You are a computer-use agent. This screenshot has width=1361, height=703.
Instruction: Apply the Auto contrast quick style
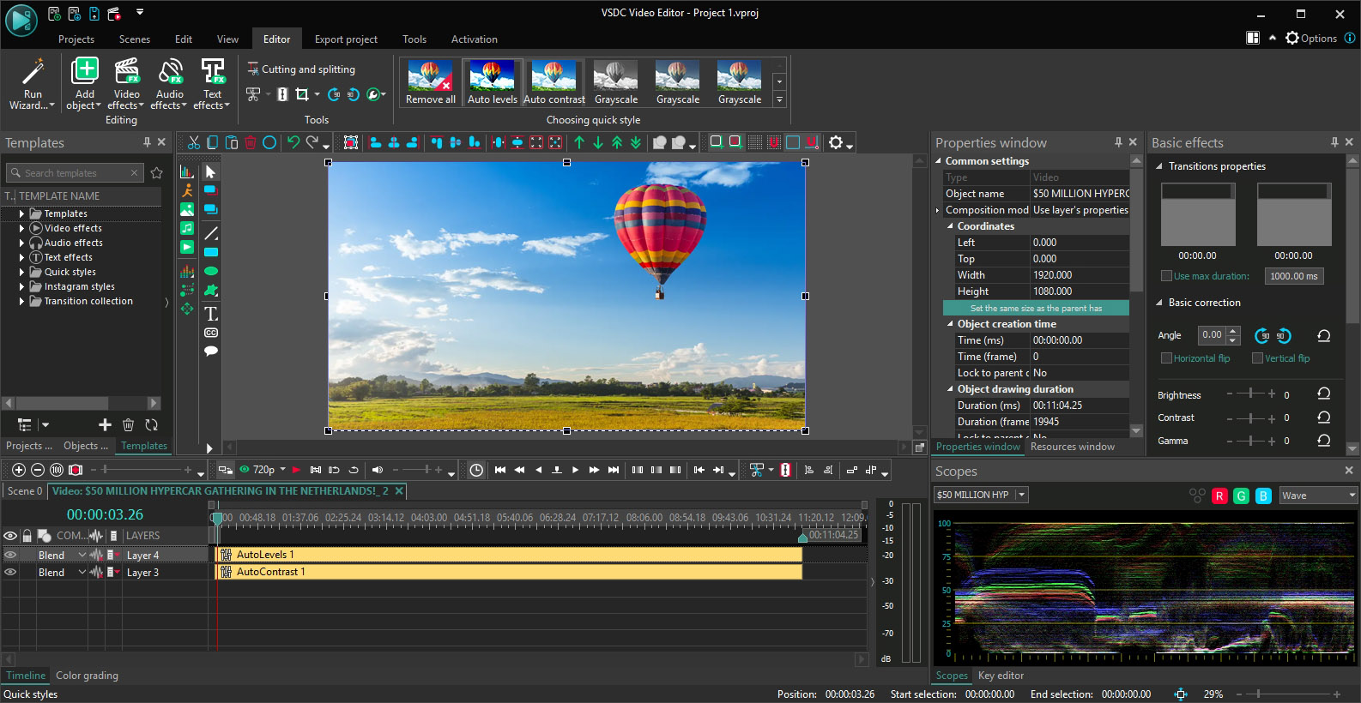553,83
